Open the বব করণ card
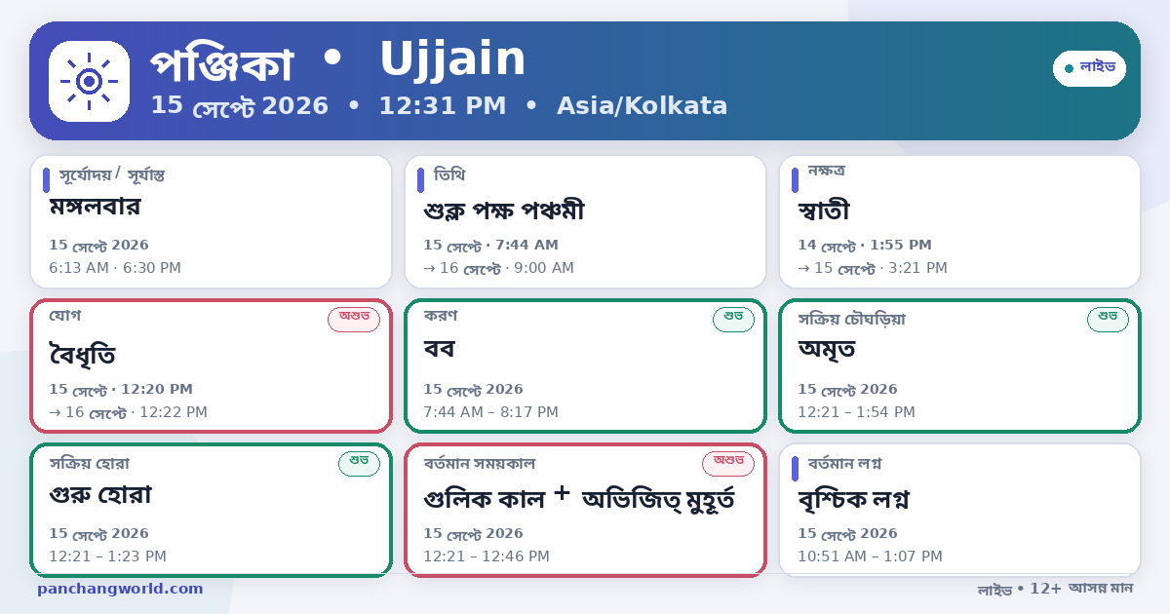The height and width of the screenshot is (614, 1170). [585, 365]
